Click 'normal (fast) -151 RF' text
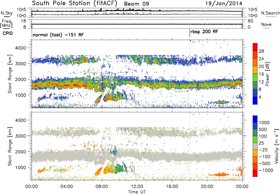280x194 pixels. (58, 35)
